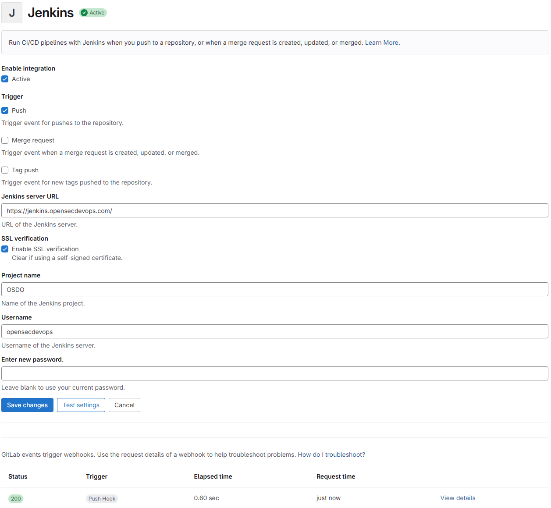This screenshot has width=551, height=508.
Task: Toggle Enable SSL verification checkbox
Action: point(5,249)
